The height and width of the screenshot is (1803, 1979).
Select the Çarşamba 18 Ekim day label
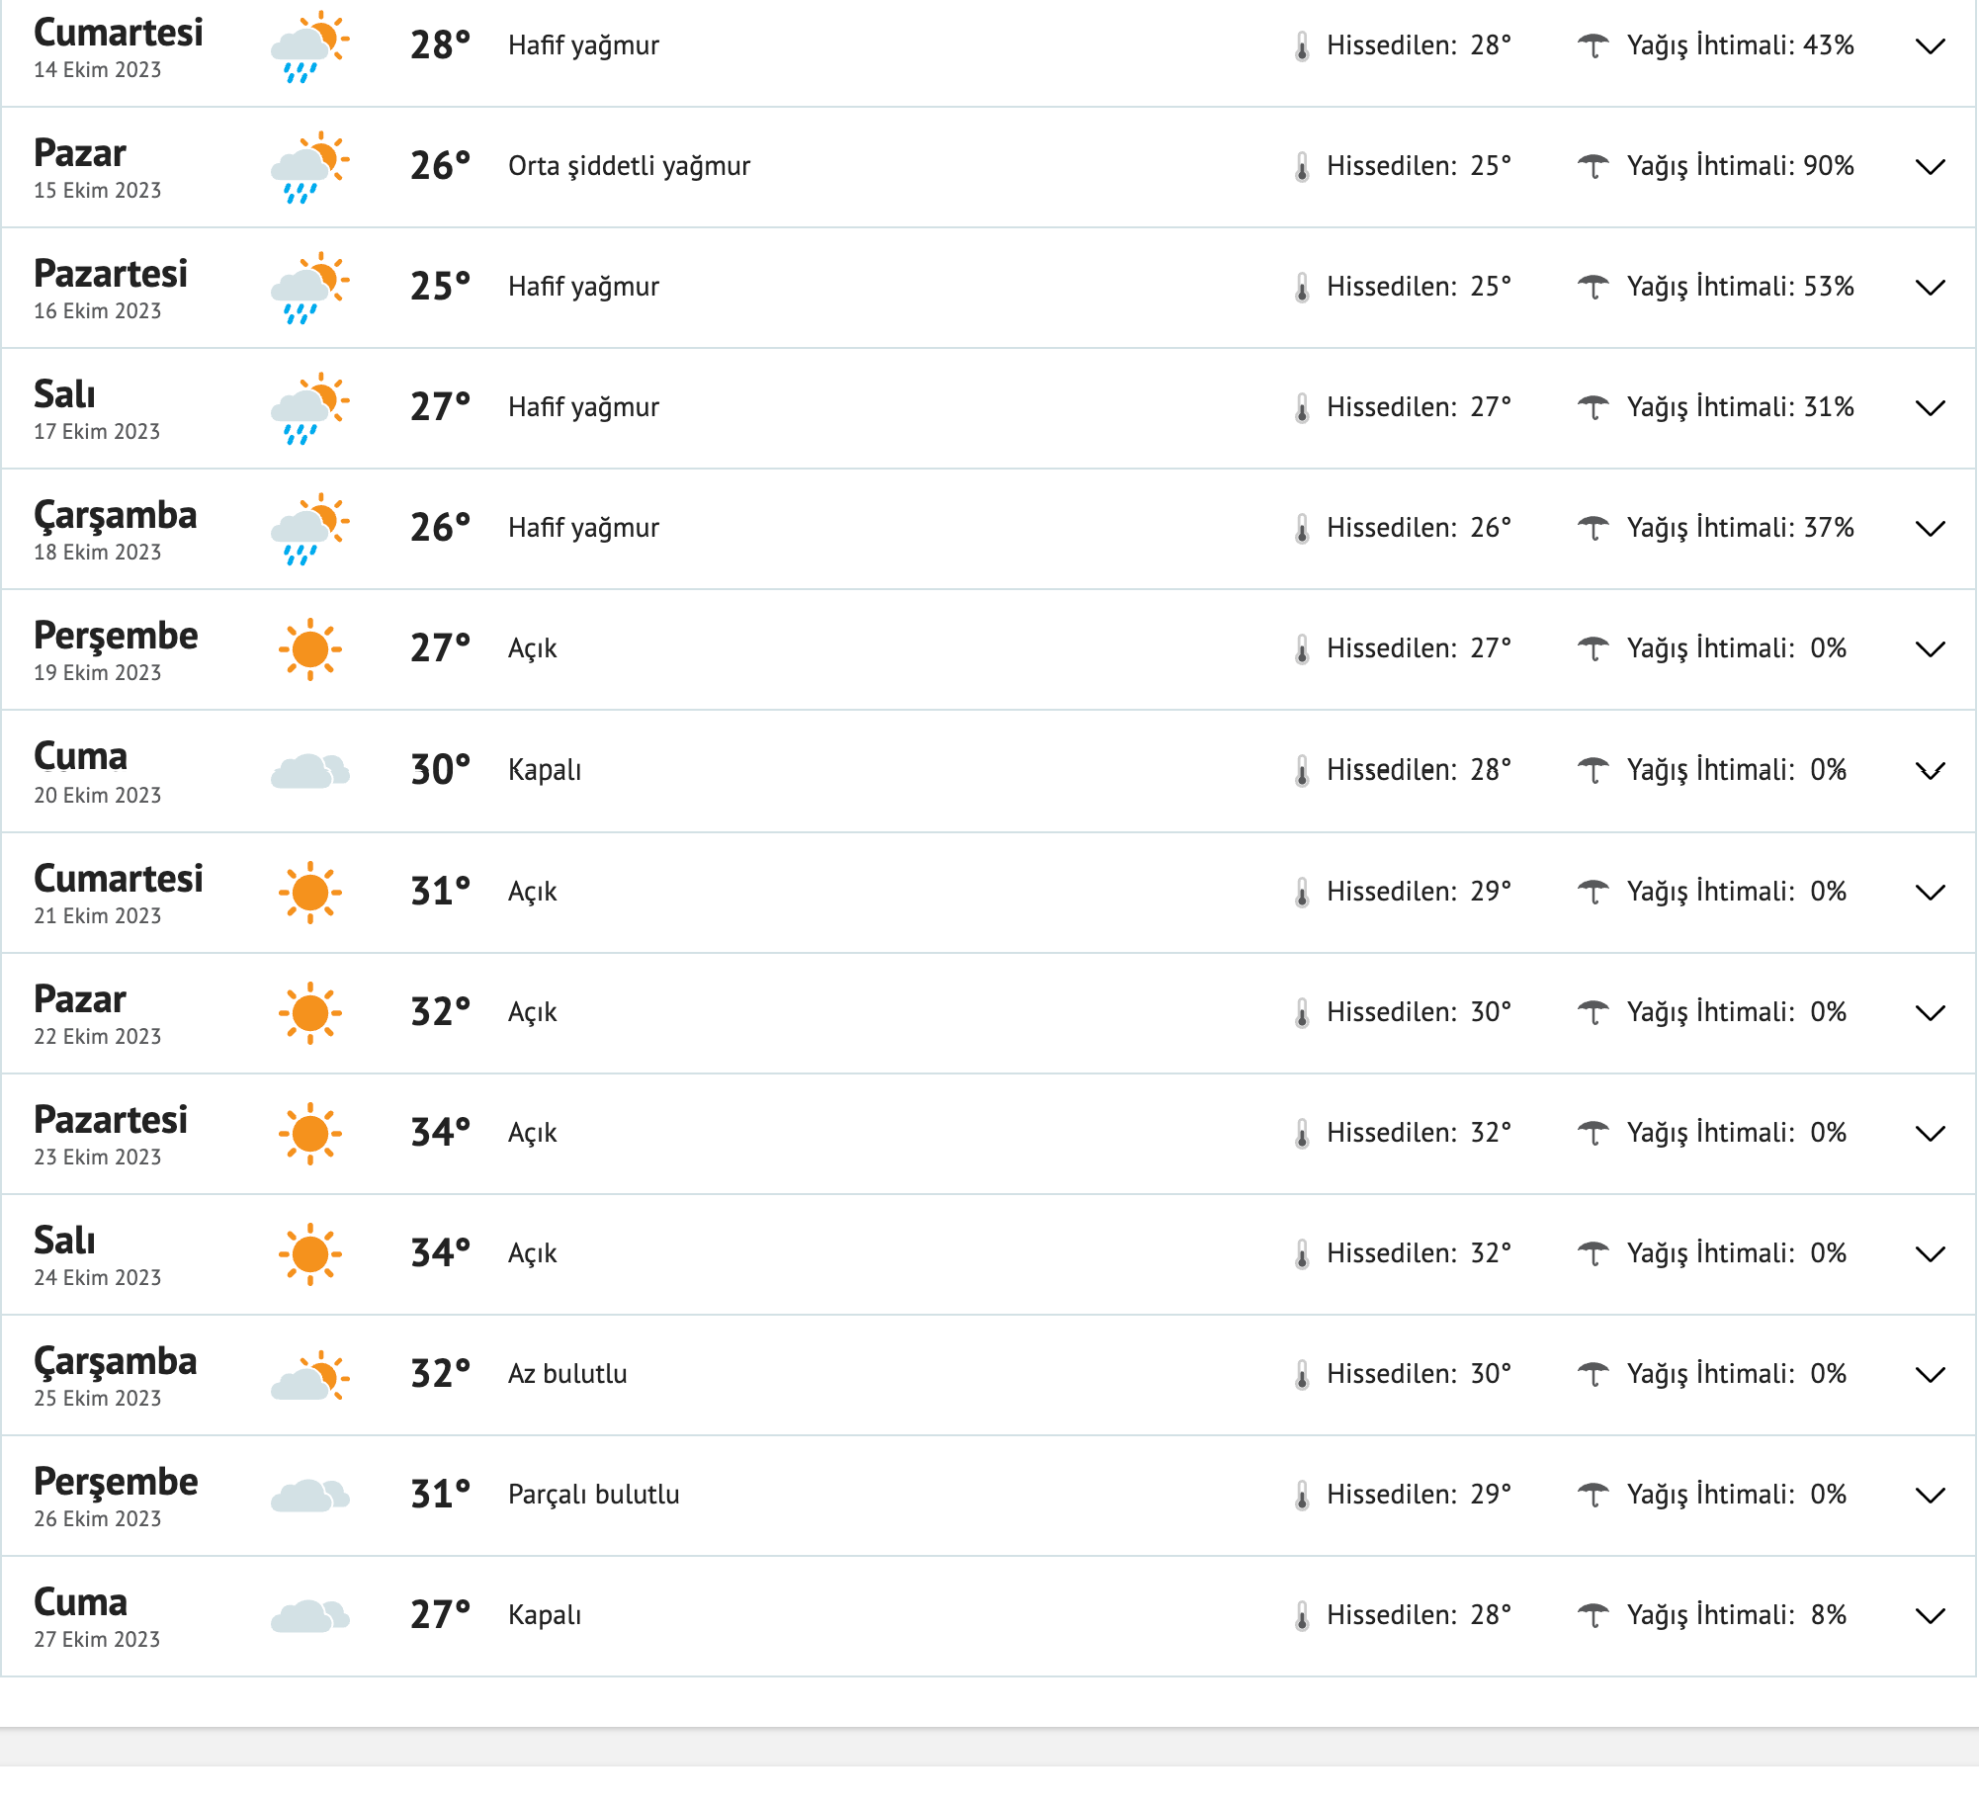click(116, 515)
